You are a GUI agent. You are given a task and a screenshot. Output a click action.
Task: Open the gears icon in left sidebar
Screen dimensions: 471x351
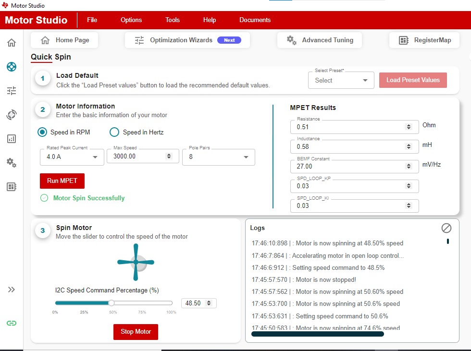pos(12,163)
